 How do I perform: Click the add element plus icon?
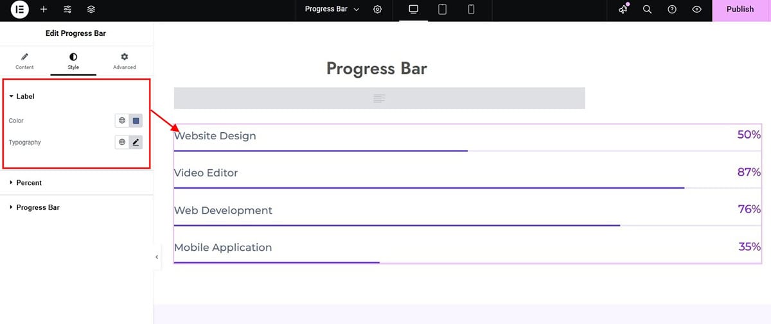click(x=44, y=10)
